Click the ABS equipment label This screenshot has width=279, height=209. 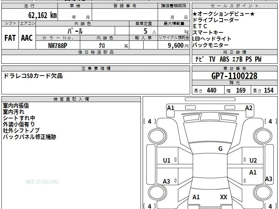[224, 59]
